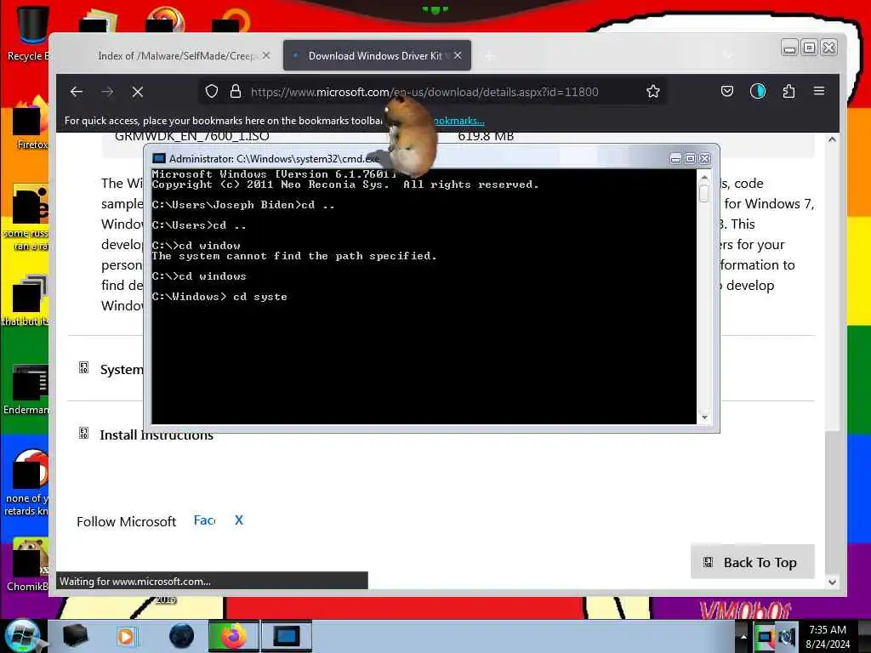The height and width of the screenshot is (653, 871).
Task: Close the Index of /Malware tab
Action: point(266,55)
